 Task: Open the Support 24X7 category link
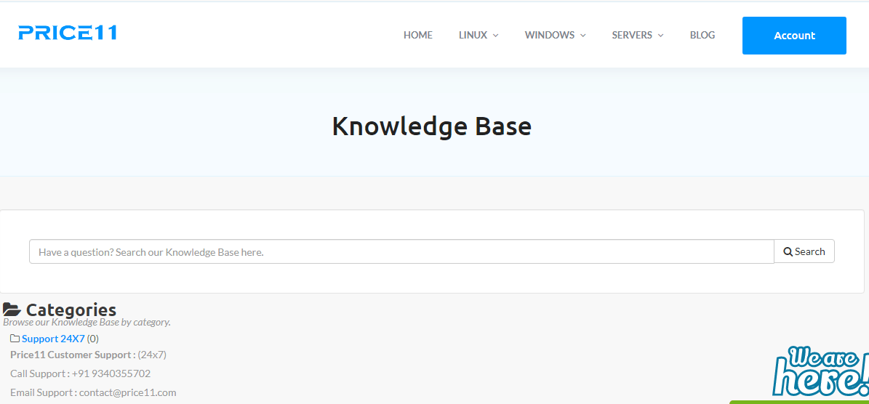pos(53,339)
